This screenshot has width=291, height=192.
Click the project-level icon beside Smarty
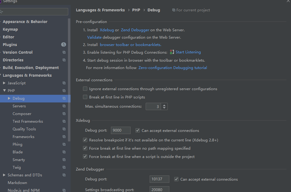coord(64,159)
